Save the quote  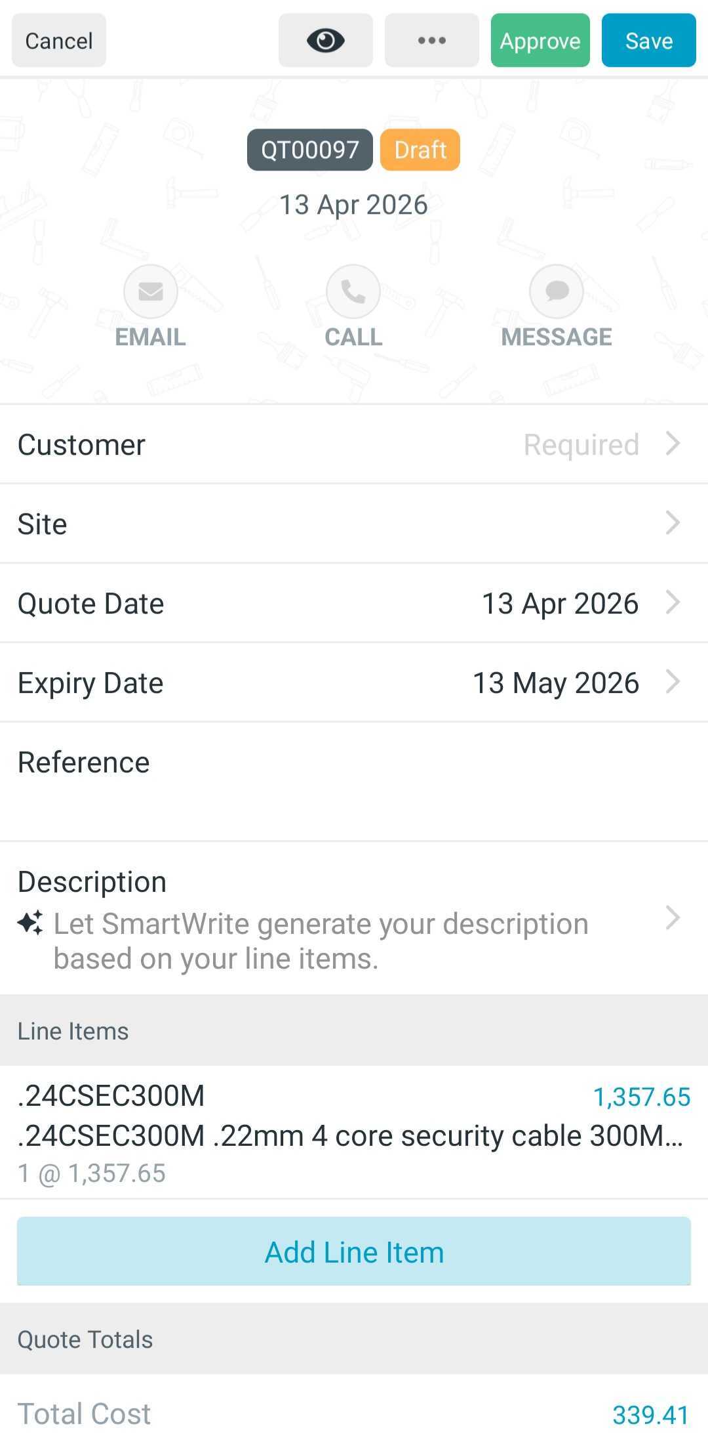click(x=648, y=41)
